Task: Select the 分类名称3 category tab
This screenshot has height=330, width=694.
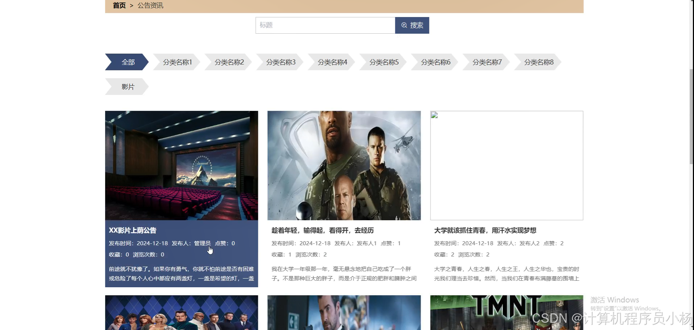Action: point(280,62)
